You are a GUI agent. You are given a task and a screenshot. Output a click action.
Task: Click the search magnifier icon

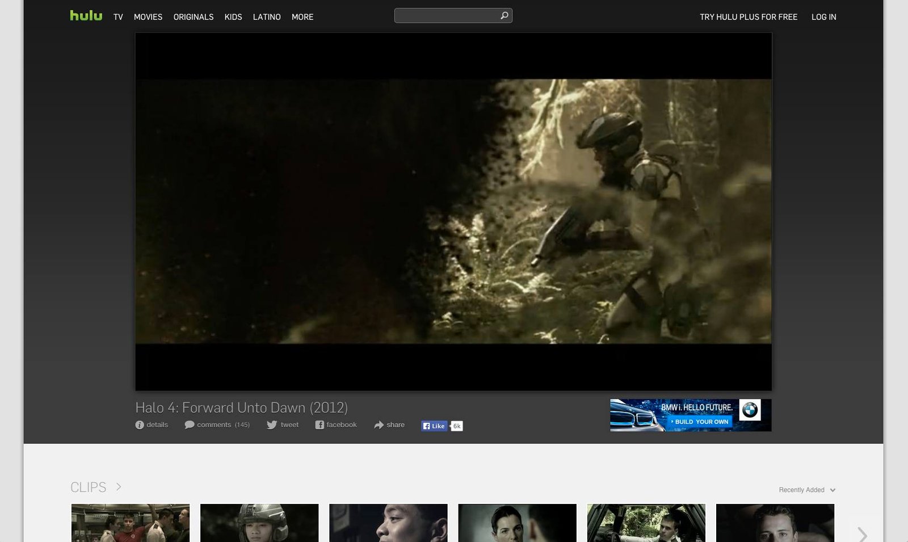(x=504, y=15)
